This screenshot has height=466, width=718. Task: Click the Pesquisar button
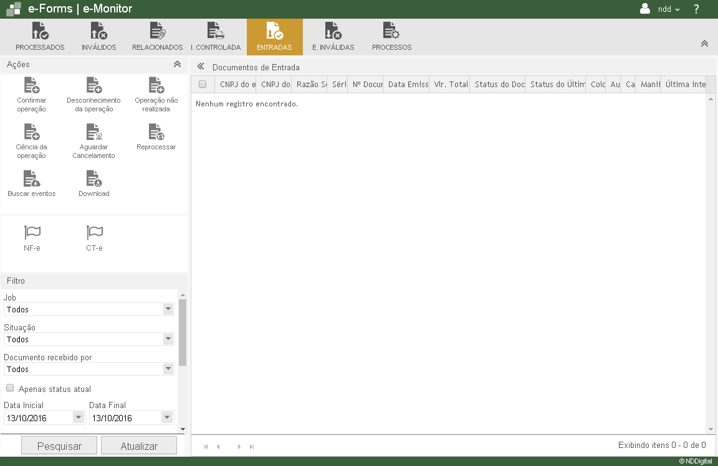point(59,446)
